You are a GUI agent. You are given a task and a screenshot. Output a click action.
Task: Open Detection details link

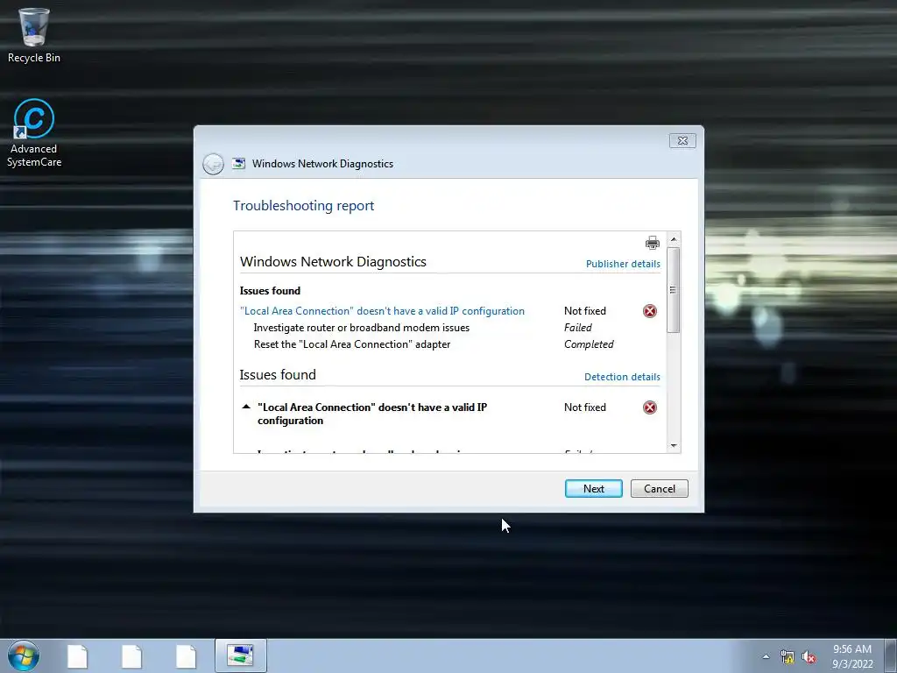622,377
